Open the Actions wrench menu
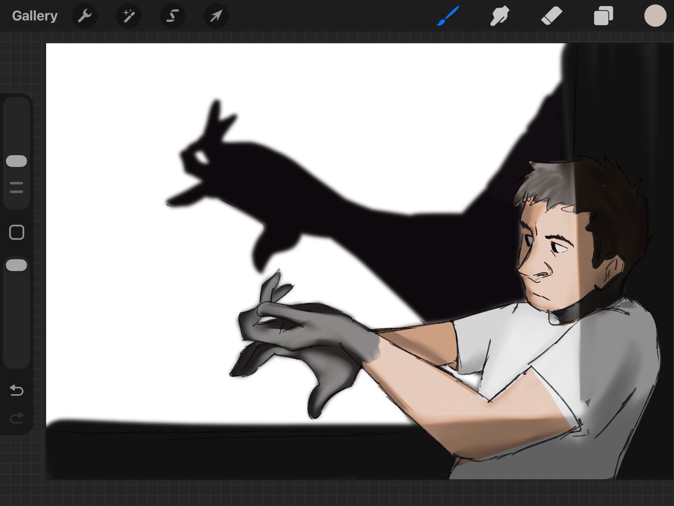674x506 pixels. coord(85,16)
